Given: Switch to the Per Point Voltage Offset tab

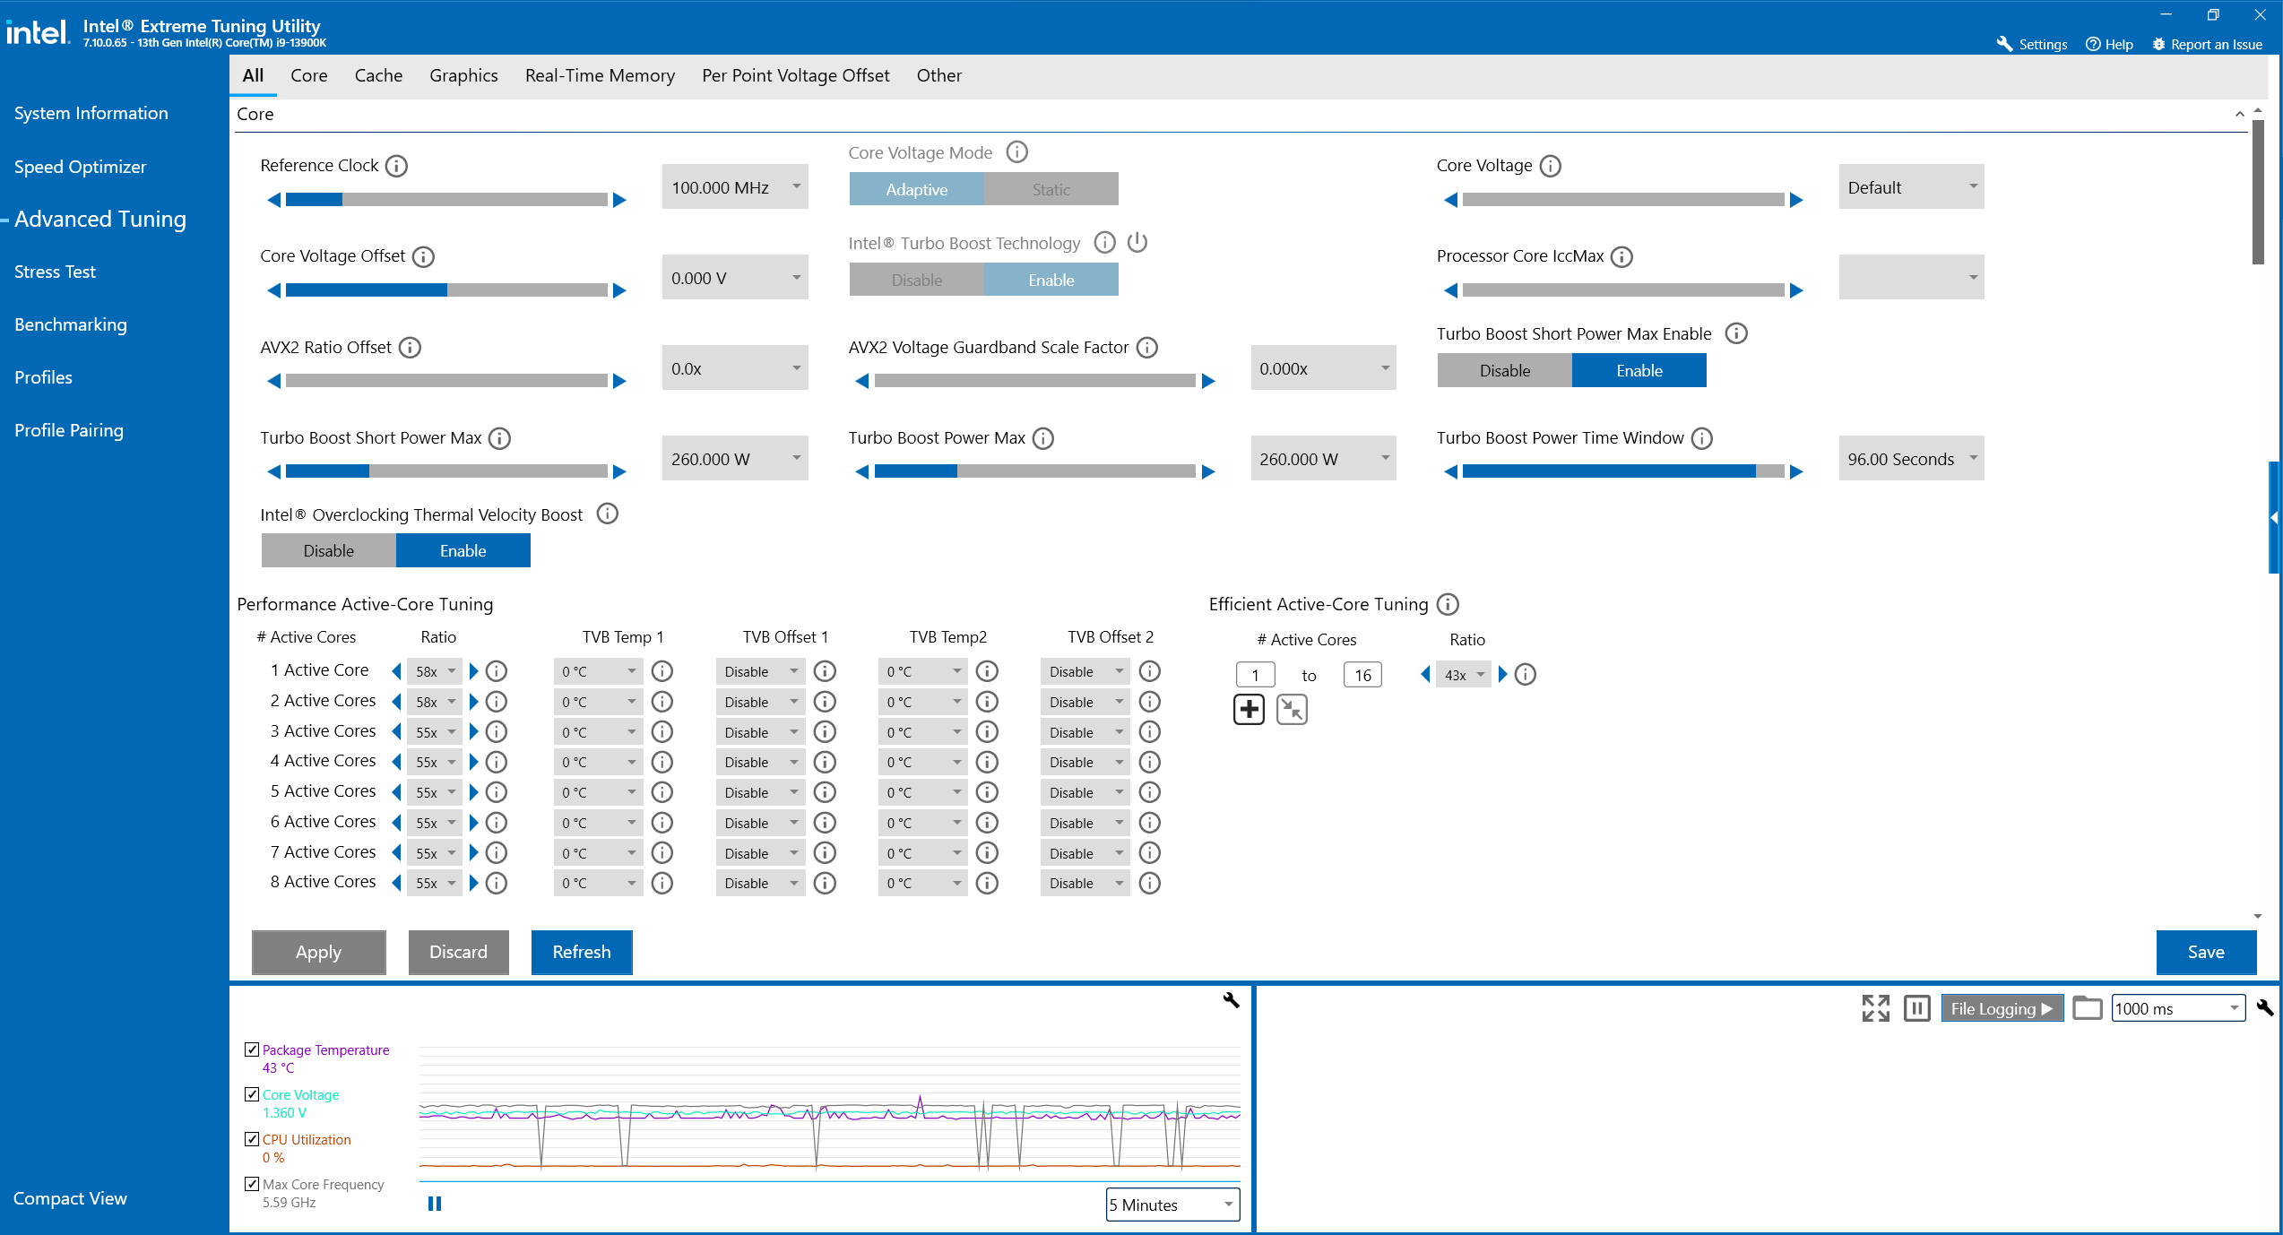Looking at the screenshot, I should (x=797, y=74).
